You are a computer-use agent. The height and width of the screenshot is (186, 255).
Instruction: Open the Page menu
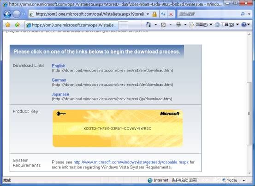(x=201, y=24)
